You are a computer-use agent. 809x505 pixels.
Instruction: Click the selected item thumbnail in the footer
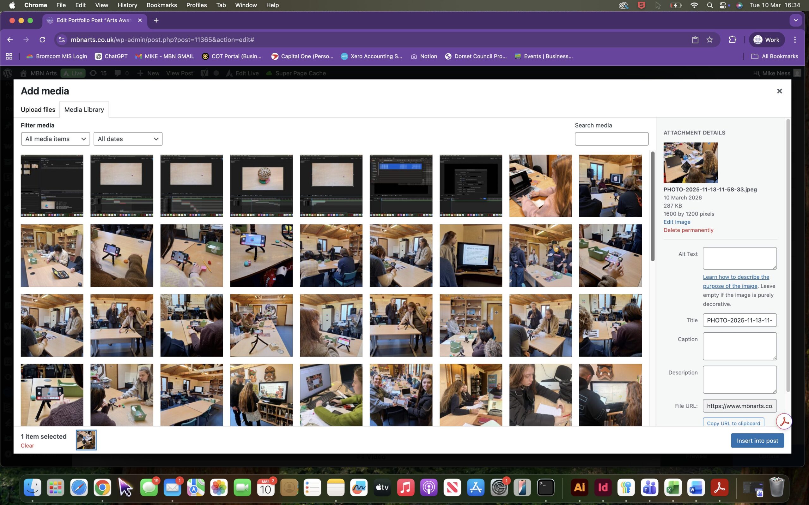tap(86, 440)
